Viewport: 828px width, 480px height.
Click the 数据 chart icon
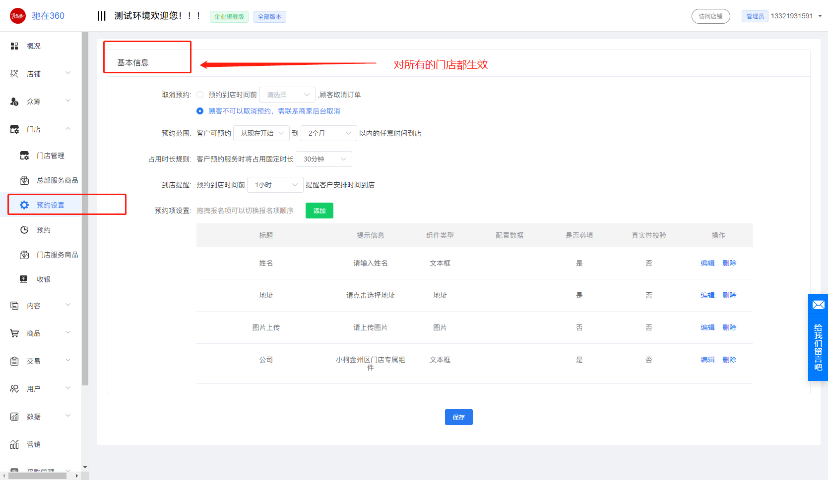coord(14,417)
